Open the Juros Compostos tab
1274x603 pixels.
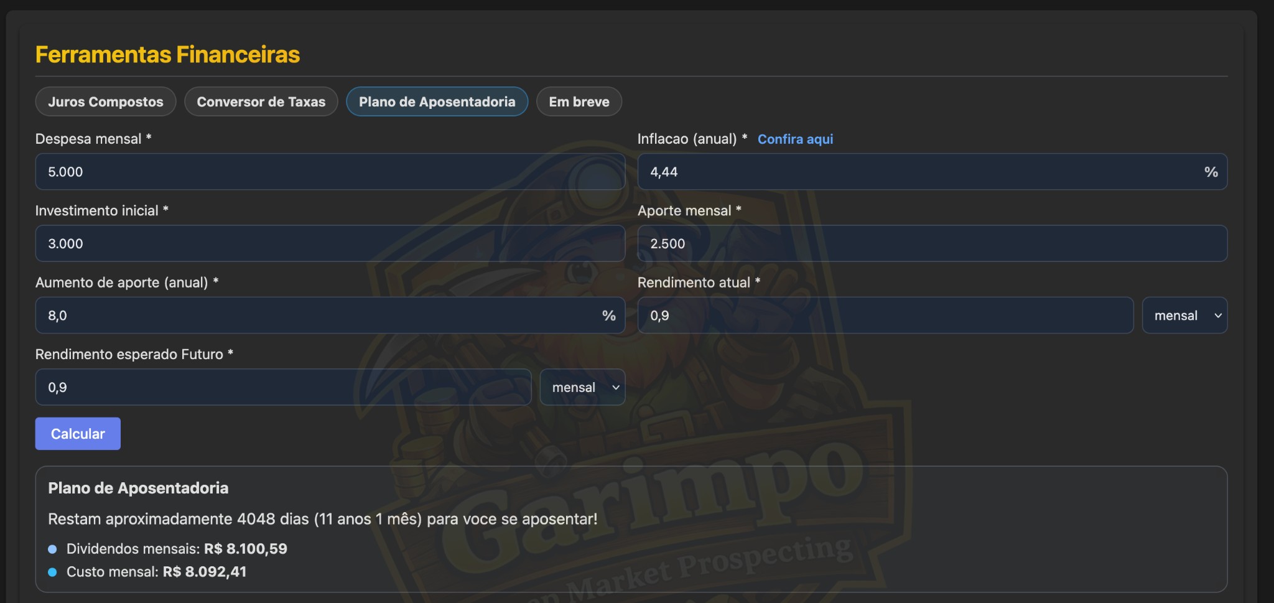pyautogui.click(x=106, y=102)
